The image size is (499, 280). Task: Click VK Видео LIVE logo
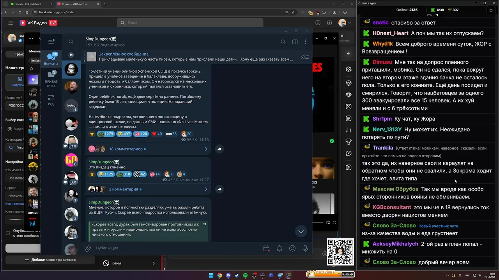coord(38,23)
